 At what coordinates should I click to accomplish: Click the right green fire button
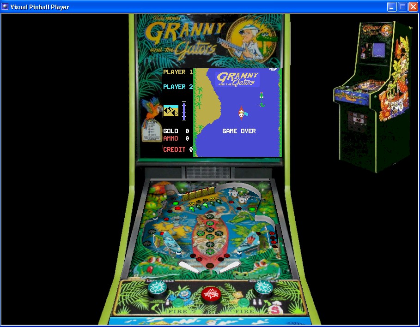pos(244,303)
